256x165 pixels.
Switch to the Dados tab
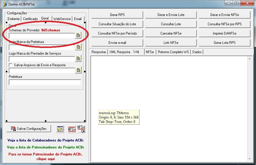click(197, 52)
